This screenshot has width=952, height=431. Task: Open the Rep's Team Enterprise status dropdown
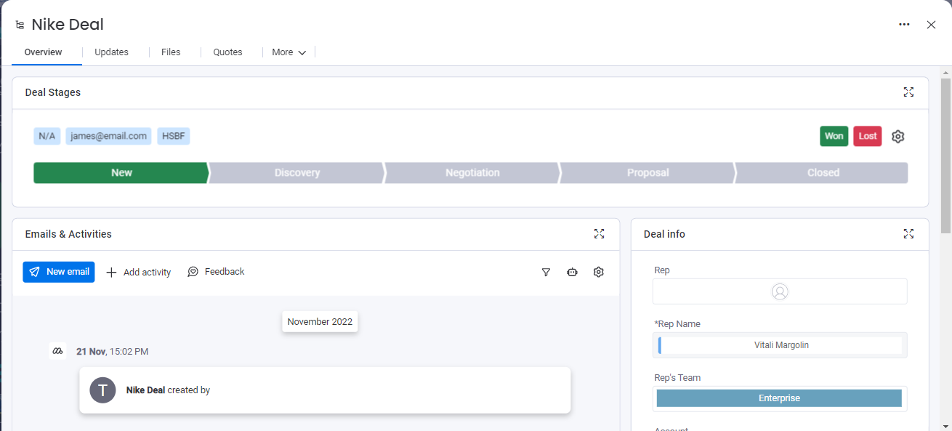coord(780,398)
